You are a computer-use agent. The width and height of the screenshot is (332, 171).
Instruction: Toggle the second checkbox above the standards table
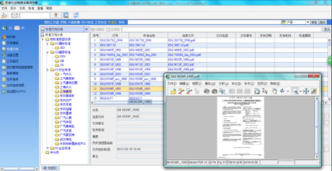tap(108, 29)
